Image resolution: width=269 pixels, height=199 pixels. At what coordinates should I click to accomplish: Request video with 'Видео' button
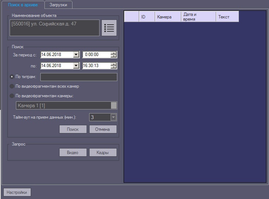coord(73,153)
